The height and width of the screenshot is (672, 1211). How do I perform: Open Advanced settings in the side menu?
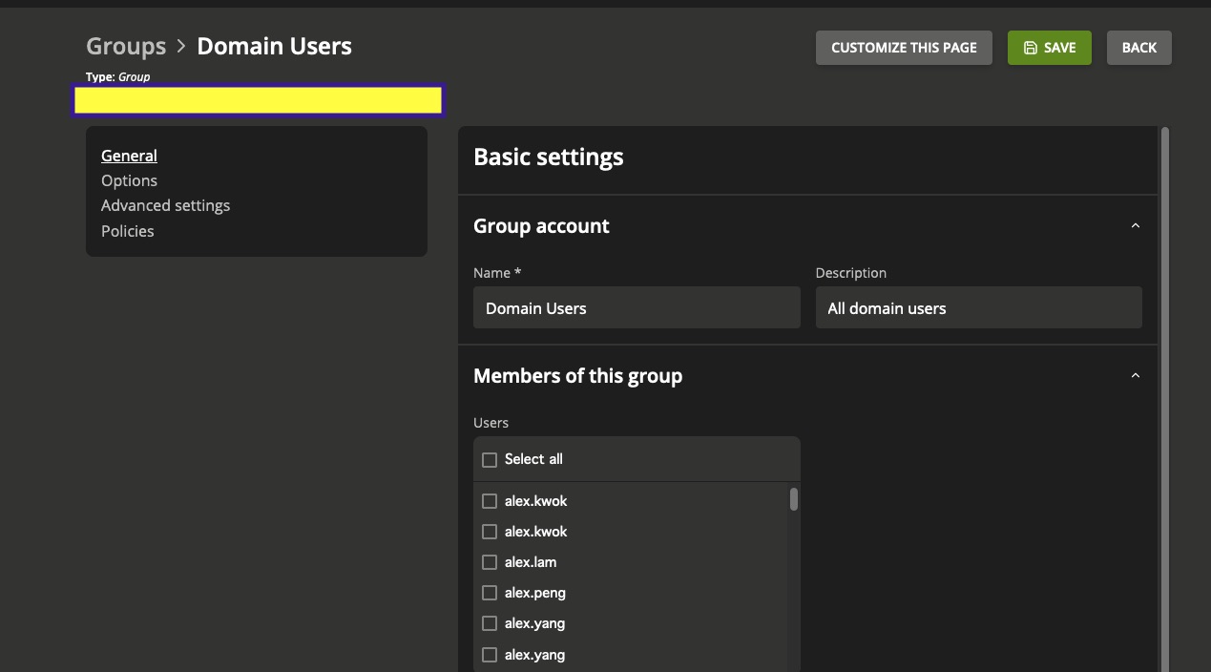pyautogui.click(x=165, y=205)
